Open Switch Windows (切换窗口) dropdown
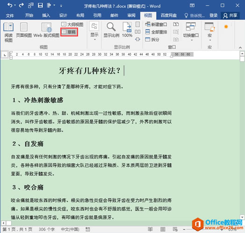245x233 pixels. pos(191,31)
